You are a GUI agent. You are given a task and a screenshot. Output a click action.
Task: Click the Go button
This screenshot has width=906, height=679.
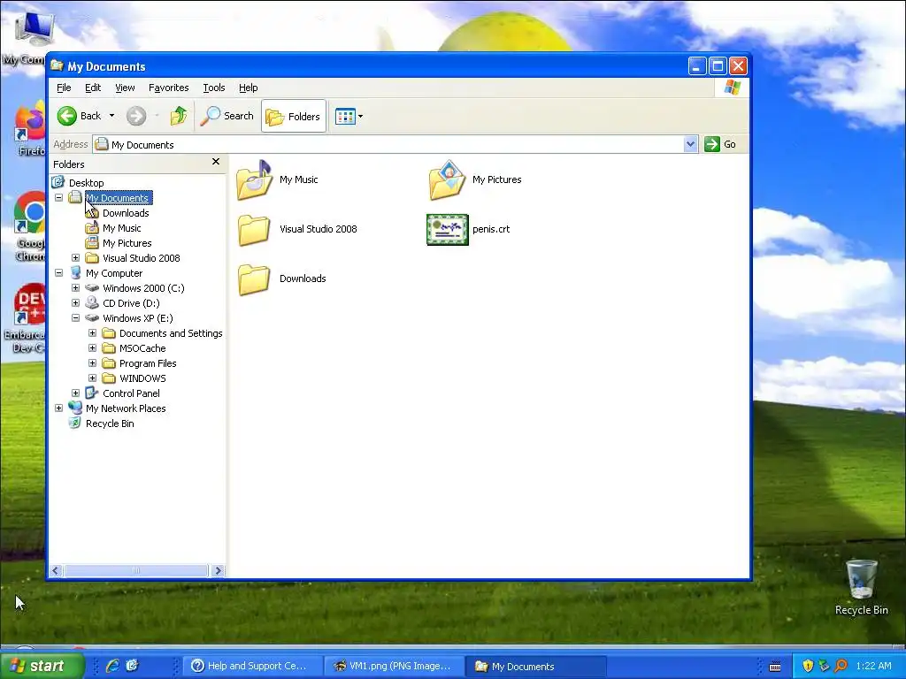click(x=720, y=144)
